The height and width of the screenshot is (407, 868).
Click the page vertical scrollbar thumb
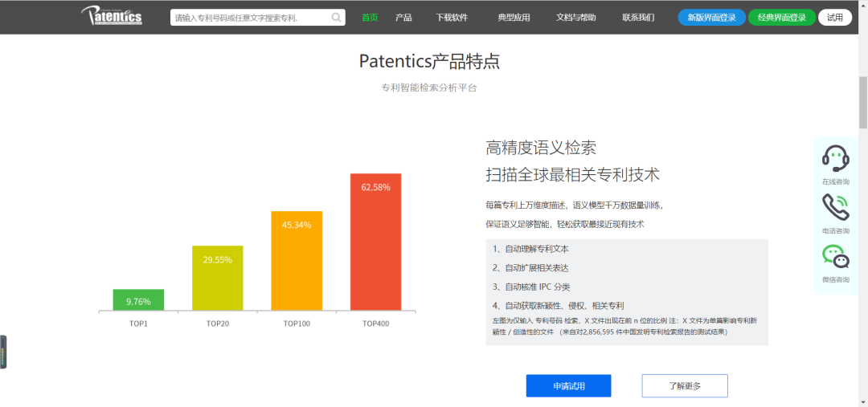coord(863,103)
